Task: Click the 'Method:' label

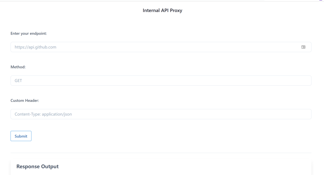Action: pos(18,67)
